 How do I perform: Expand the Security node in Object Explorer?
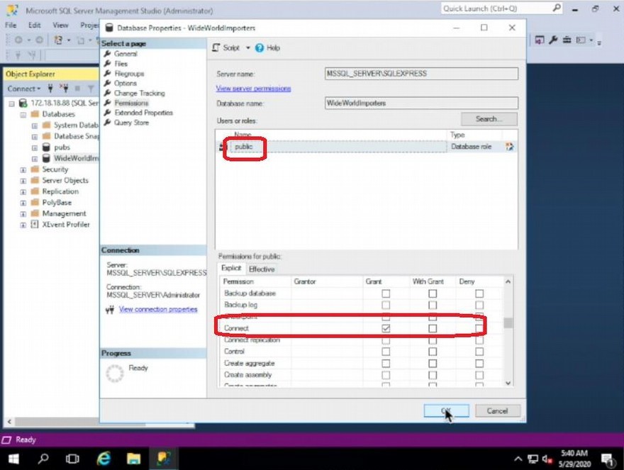[x=22, y=169]
